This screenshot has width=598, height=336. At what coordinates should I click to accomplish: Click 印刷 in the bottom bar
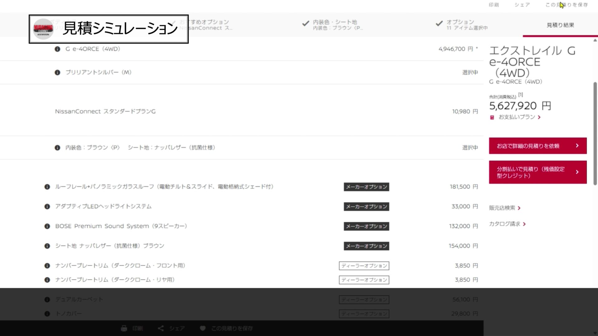(x=137, y=328)
